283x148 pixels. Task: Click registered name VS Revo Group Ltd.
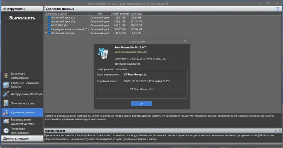[135, 75]
